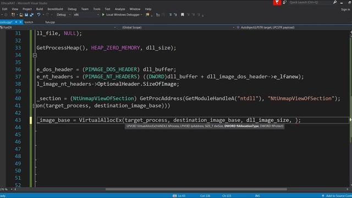Start Local Windows Debugger play icon
Screen dimensions: 352x198
(103, 15)
